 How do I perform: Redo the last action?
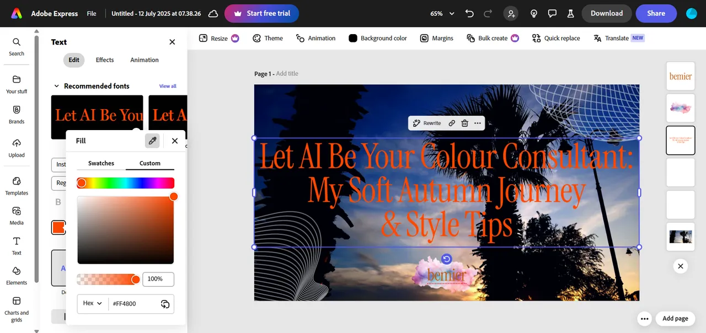488,13
